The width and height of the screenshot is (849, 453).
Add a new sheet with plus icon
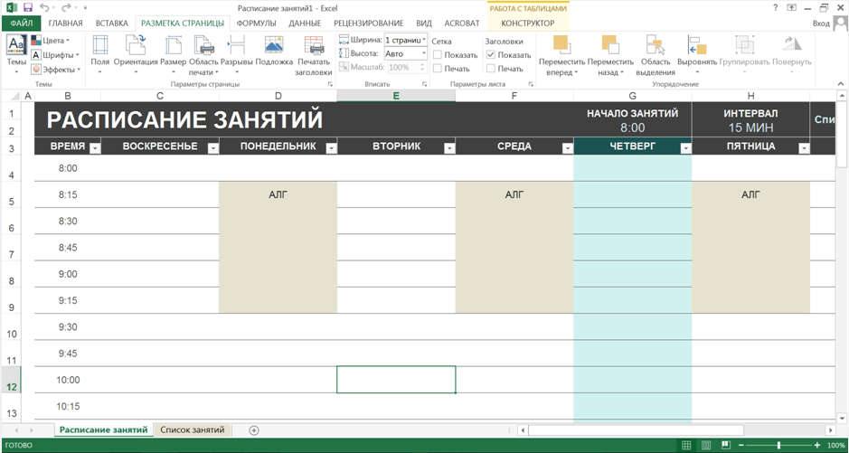(x=254, y=430)
